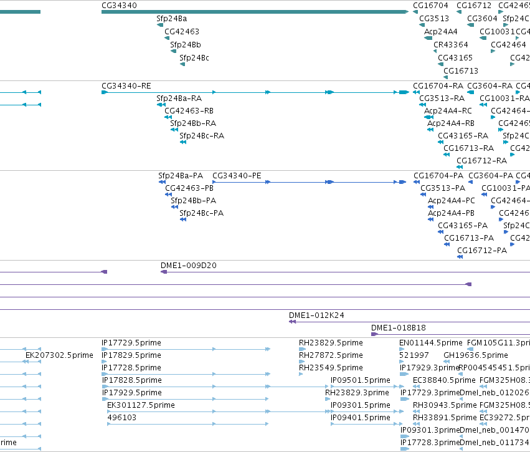Click the CG3513-RA transcript
Viewport: 530px width, 452px height.
(422, 105)
